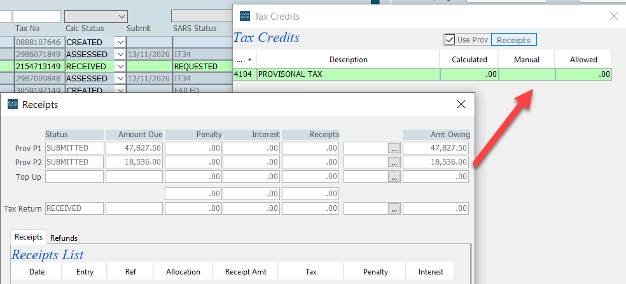Expand Calc Status dropdown for RECEIVED row

[120, 66]
